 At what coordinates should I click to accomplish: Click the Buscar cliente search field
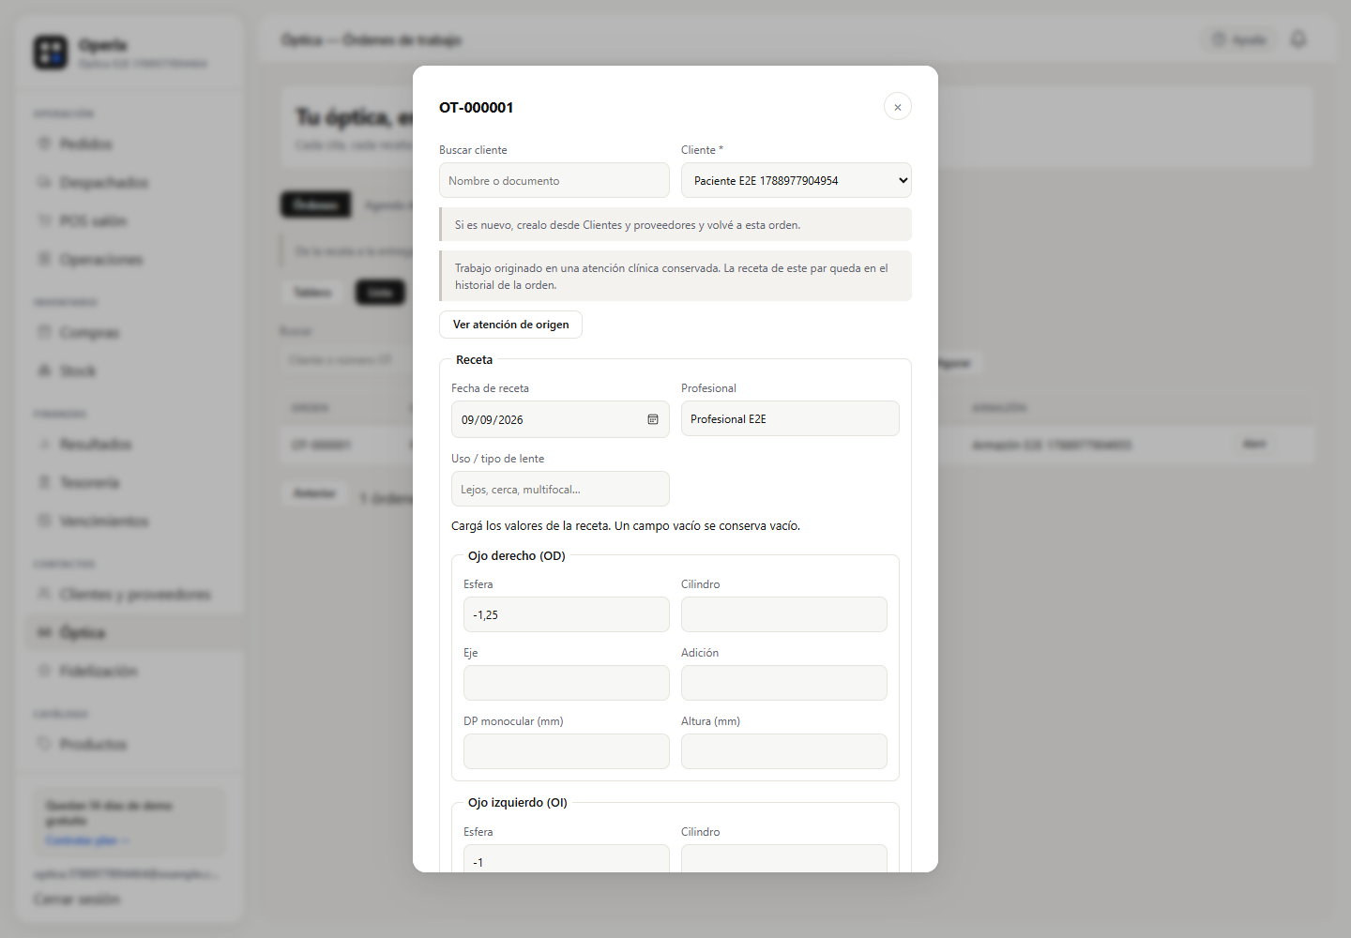554,180
